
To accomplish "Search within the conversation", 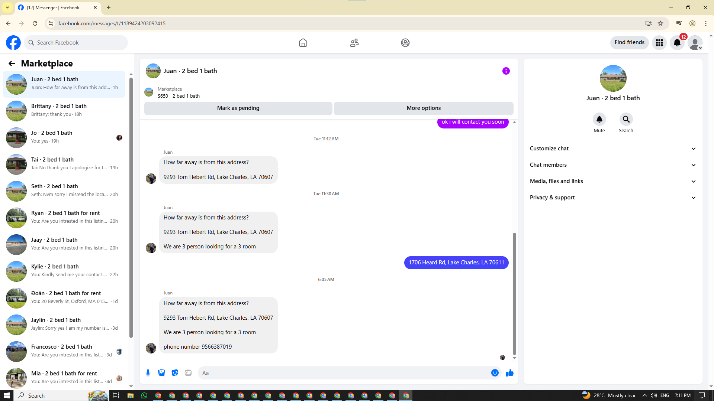I will pyautogui.click(x=626, y=120).
